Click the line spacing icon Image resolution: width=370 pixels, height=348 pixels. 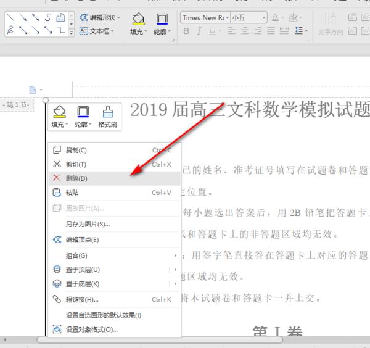click(x=298, y=30)
